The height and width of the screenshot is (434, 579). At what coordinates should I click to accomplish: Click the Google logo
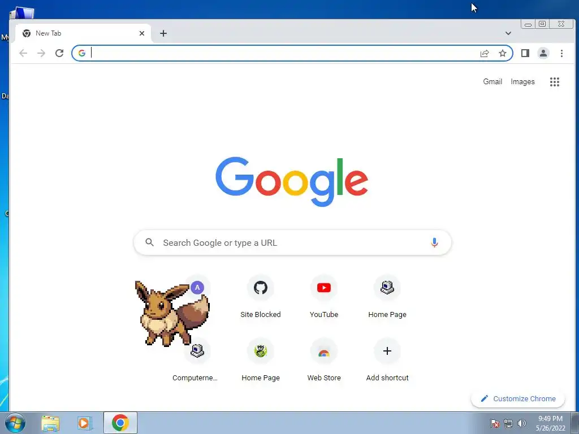pos(292,181)
